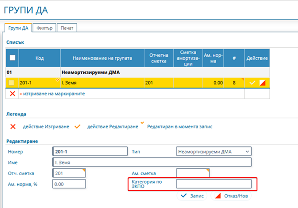Switch to the Филтър tab
Viewport: 298px width, 208px height.
coord(44,28)
